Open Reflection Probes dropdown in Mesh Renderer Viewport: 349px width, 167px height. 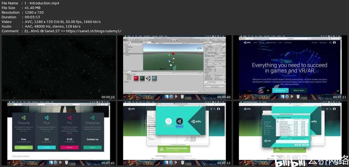[220, 78]
